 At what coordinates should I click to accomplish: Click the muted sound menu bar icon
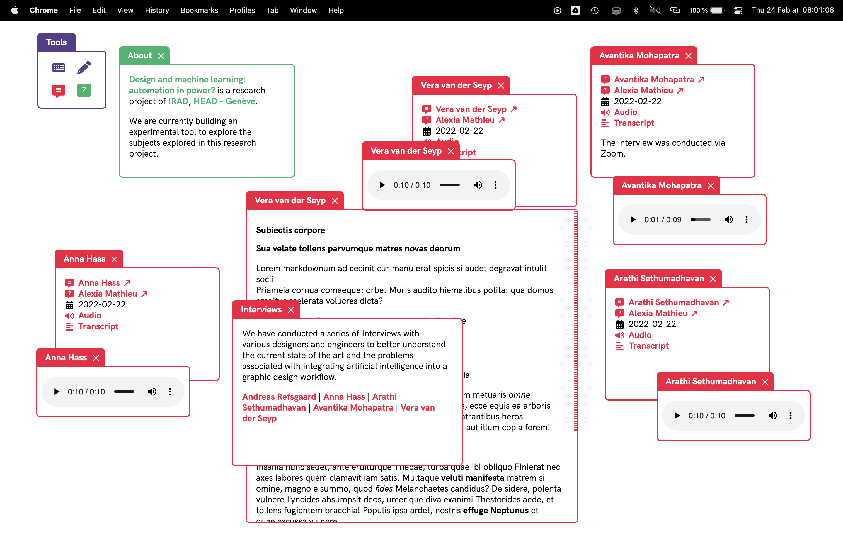coord(655,10)
